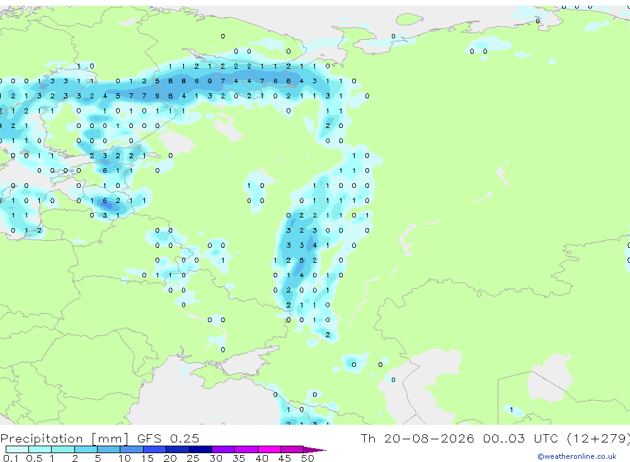This screenshot has width=630, height=462.
Task: Click the 1–2 mm legend color swatch
Action: (x=62, y=449)
